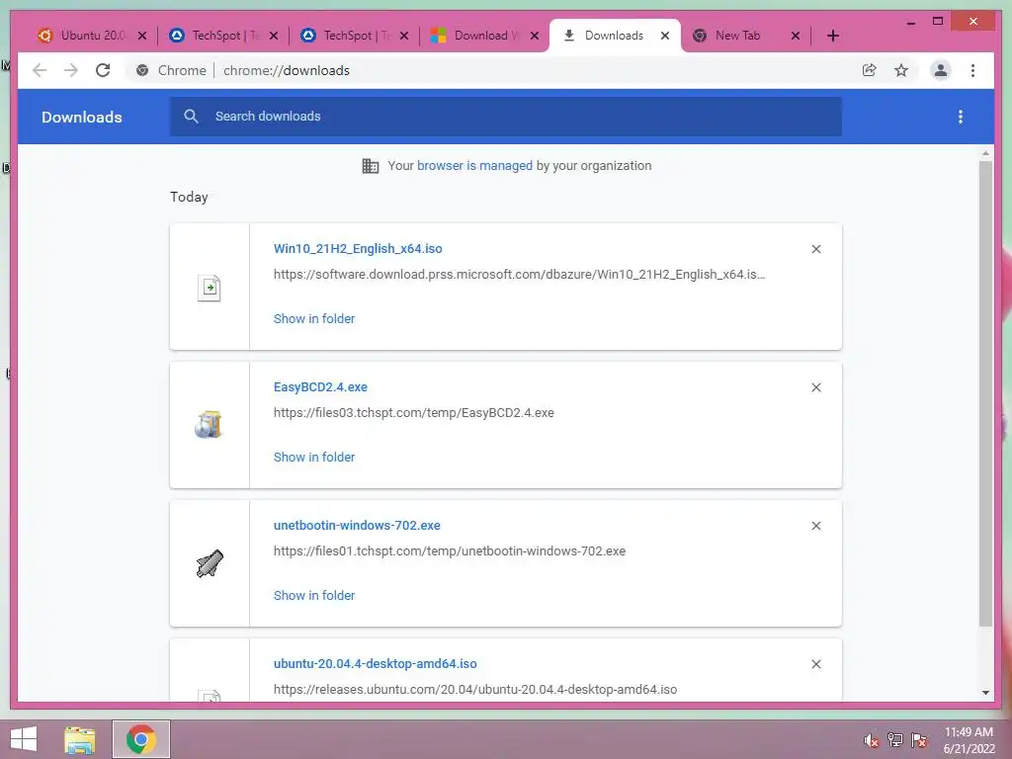The width and height of the screenshot is (1012, 759).
Task: Click the page scrollbar up arrow
Action: (x=985, y=153)
